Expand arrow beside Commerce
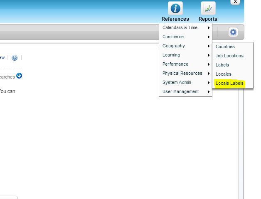This screenshot has width=261, height=199. point(209,37)
